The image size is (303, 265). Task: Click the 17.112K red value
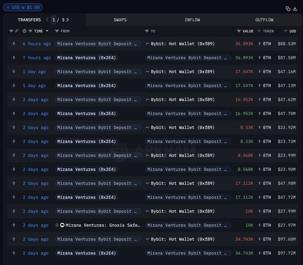tap(244, 183)
